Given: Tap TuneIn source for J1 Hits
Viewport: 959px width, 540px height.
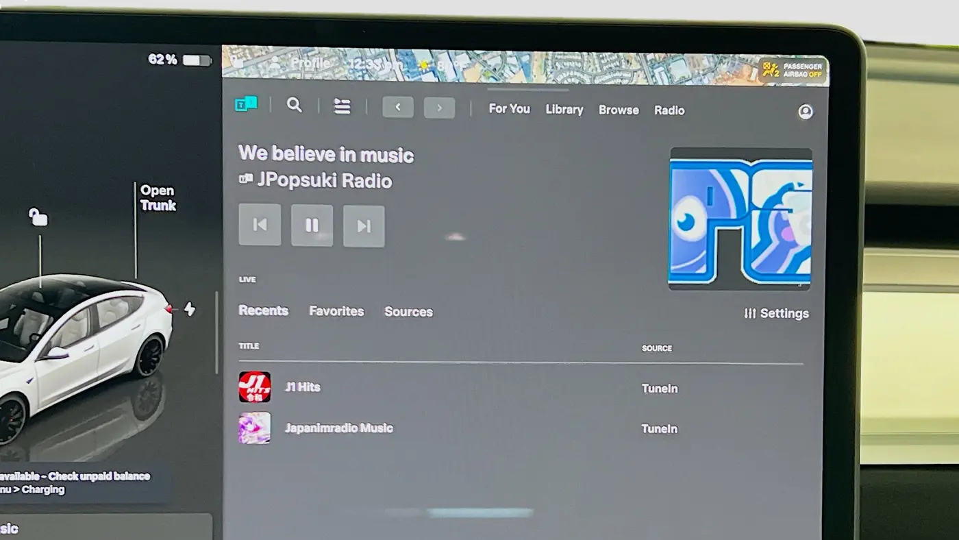Looking at the screenshot, I should tap(660, 389).
